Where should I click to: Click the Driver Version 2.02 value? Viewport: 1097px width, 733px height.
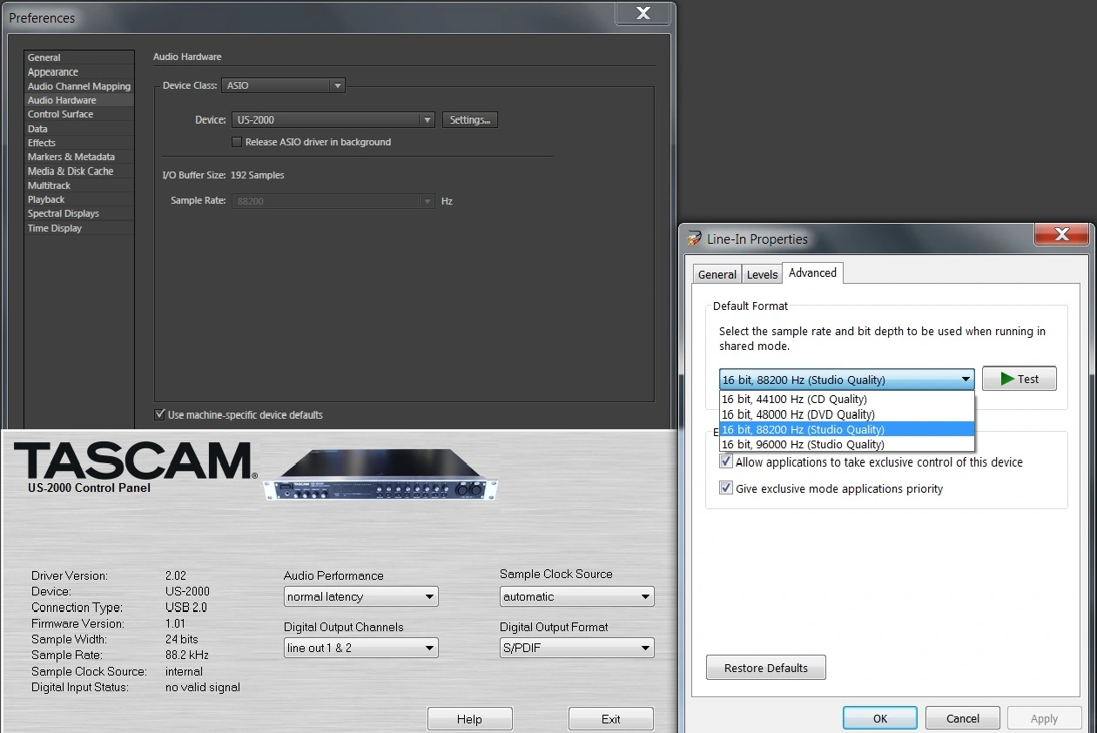pyautogui.click(x=176, y=575)
